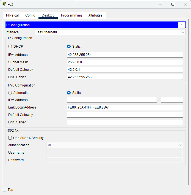Maximize the PC2 window
Viewport: 191px width, 195px height.
point(173,4)
